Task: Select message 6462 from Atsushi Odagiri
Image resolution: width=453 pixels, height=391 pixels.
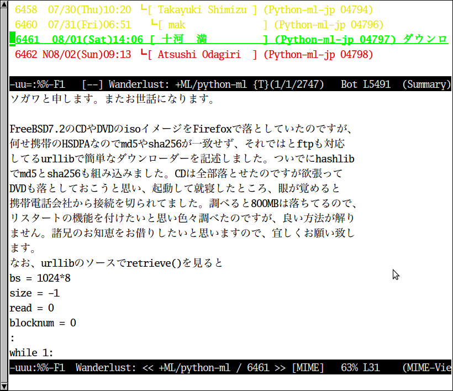Action: point(194,54)
